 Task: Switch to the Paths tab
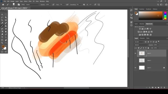(148, 38)
